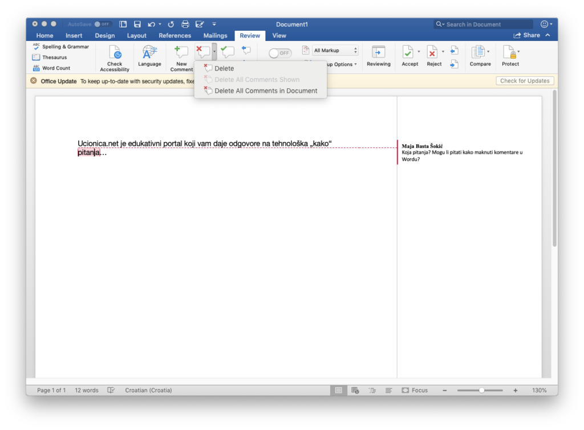Switch to Print Layout view in status bar
The height and width of the screenshot is (430, 584).
(338, 390)
